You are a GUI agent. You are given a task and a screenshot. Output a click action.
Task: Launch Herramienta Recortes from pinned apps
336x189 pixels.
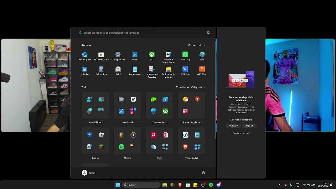tap(152, 72)
